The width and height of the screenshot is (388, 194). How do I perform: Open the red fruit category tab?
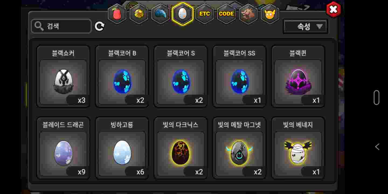117,14
